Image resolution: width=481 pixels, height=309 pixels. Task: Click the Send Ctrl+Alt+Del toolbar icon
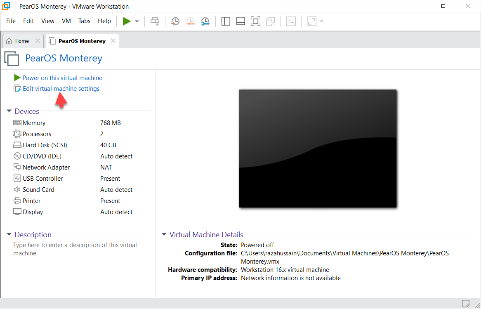[155, 21]
